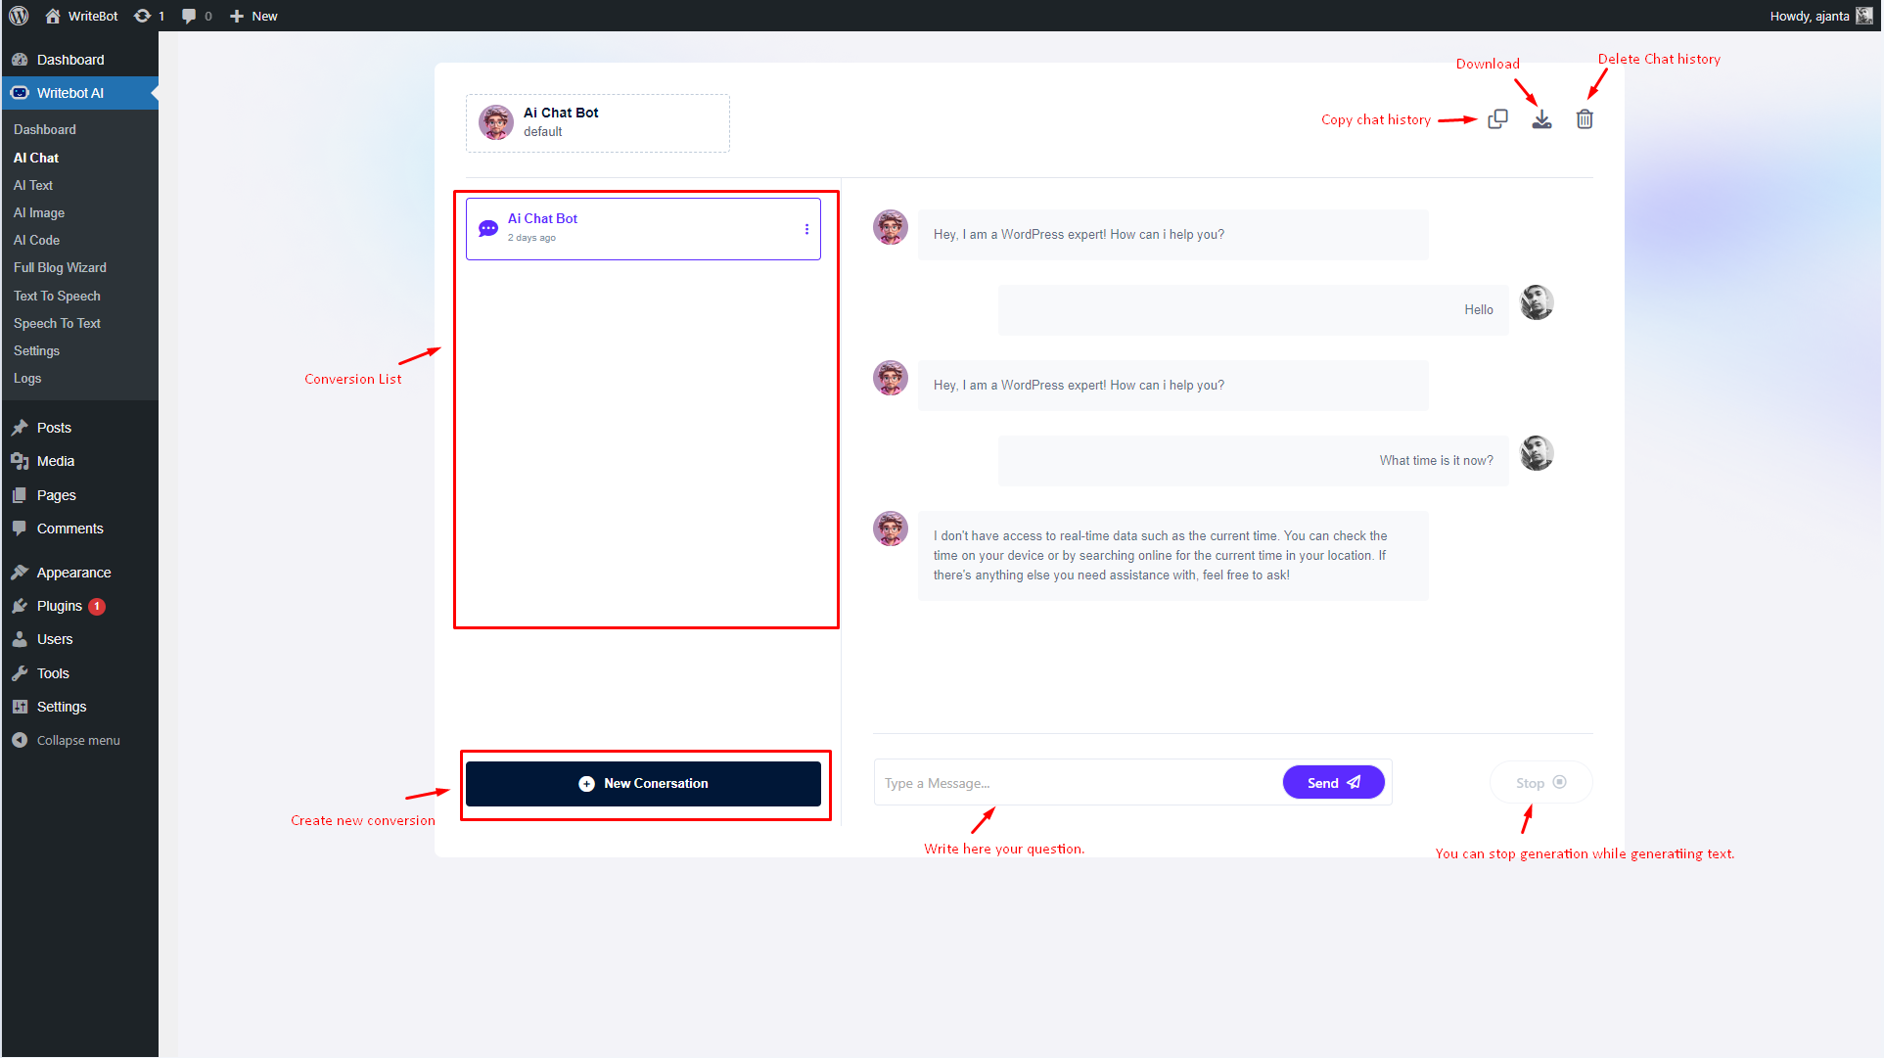Select Speech To Text from sidebar

coord(56,323)
